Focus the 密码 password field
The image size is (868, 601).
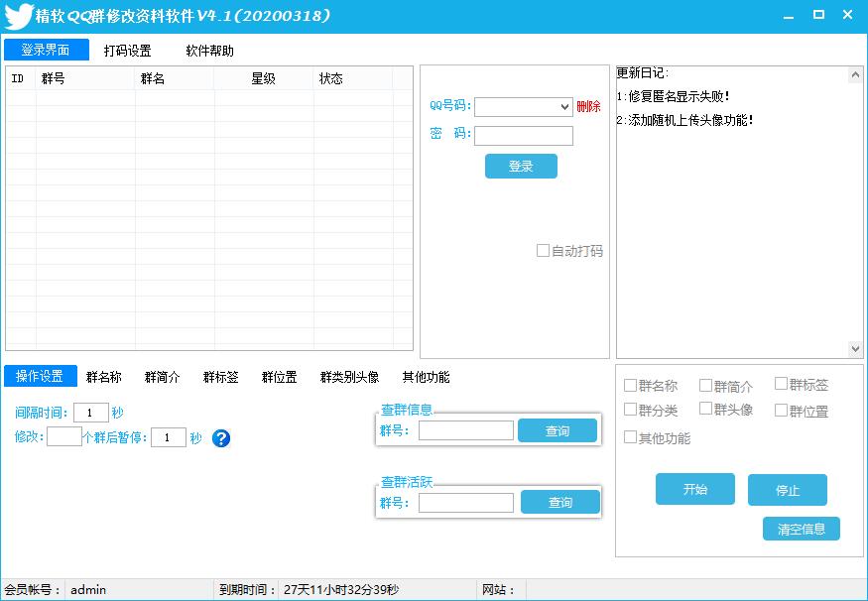pos(524,136)
